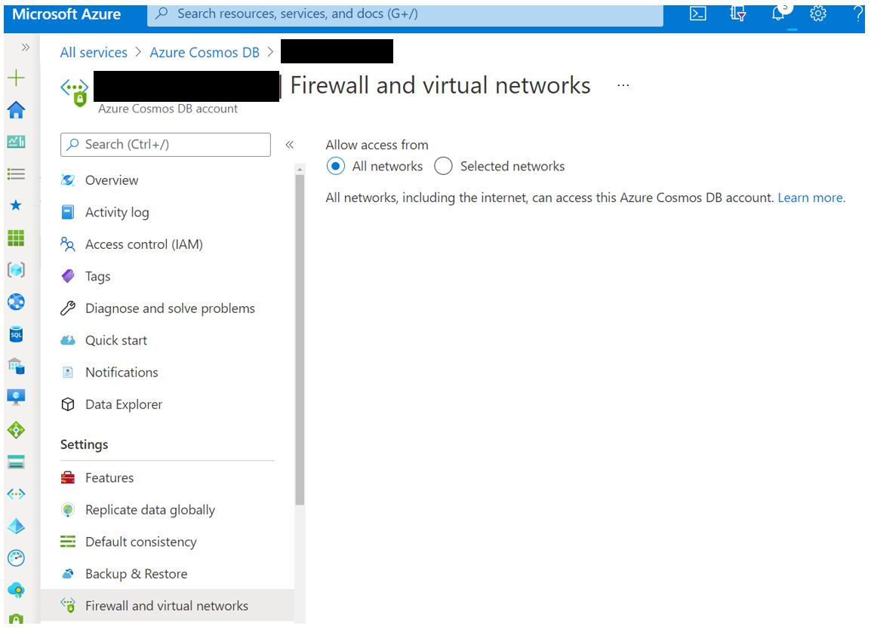This screenshot has height=629, width=871.
Task: Open the building with database icon in left rail
Action: tap(16, 366)
